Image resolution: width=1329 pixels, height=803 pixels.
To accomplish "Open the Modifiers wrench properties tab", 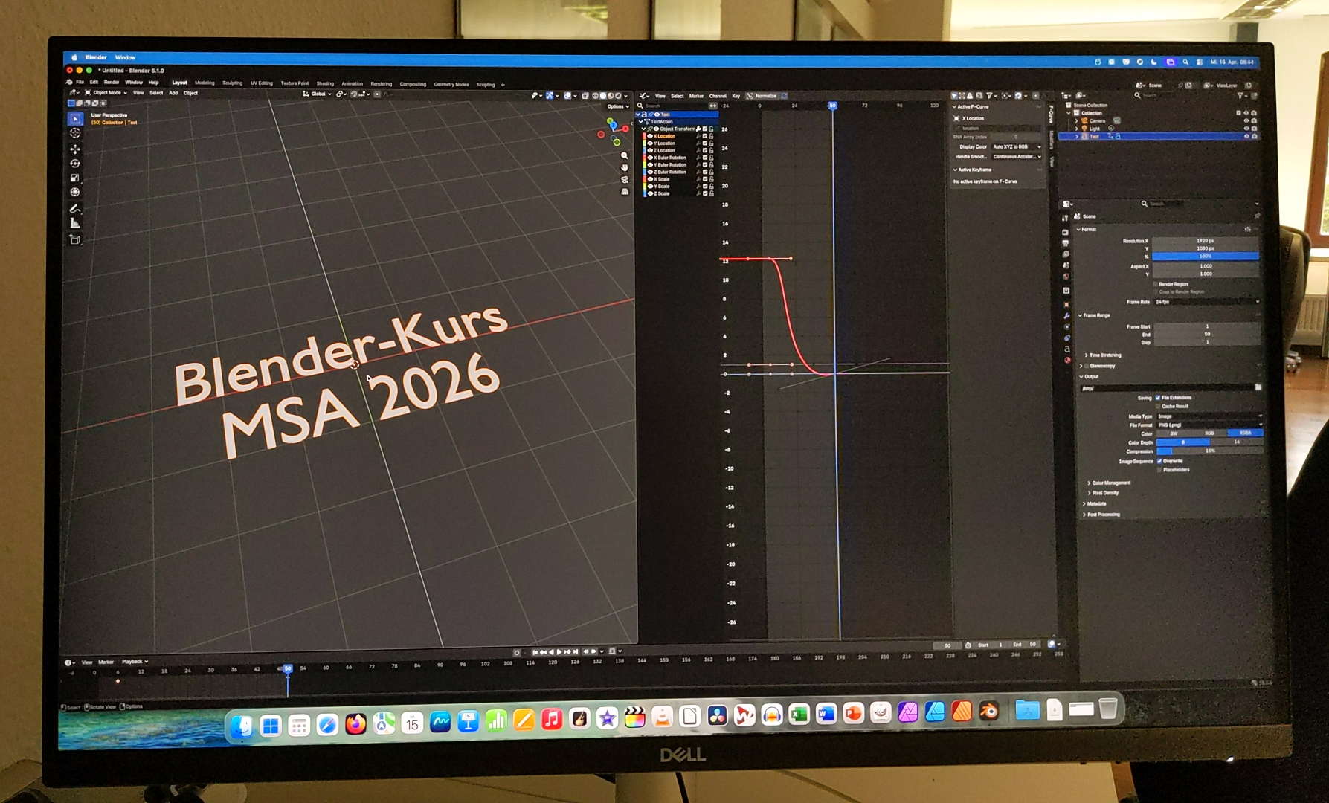I will tap(1066, 316).
